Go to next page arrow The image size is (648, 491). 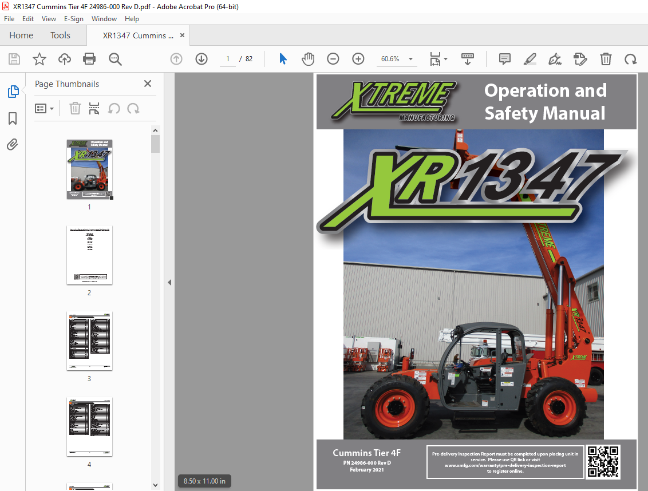[201, 59]
